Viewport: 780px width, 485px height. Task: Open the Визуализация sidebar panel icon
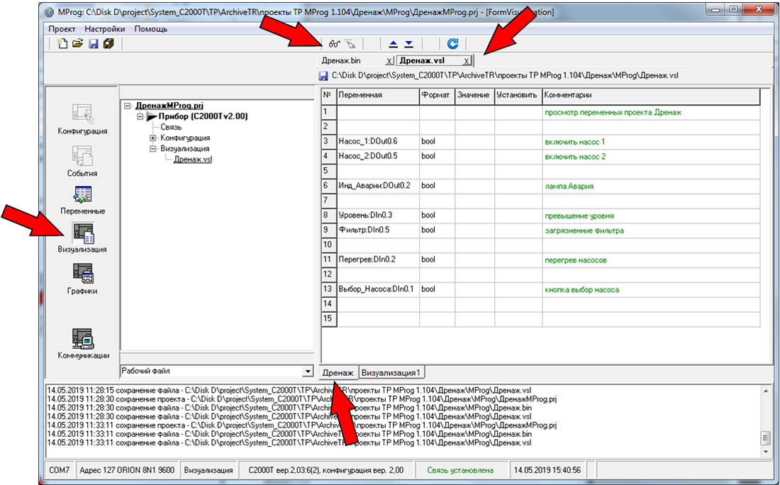click(82, 233)
